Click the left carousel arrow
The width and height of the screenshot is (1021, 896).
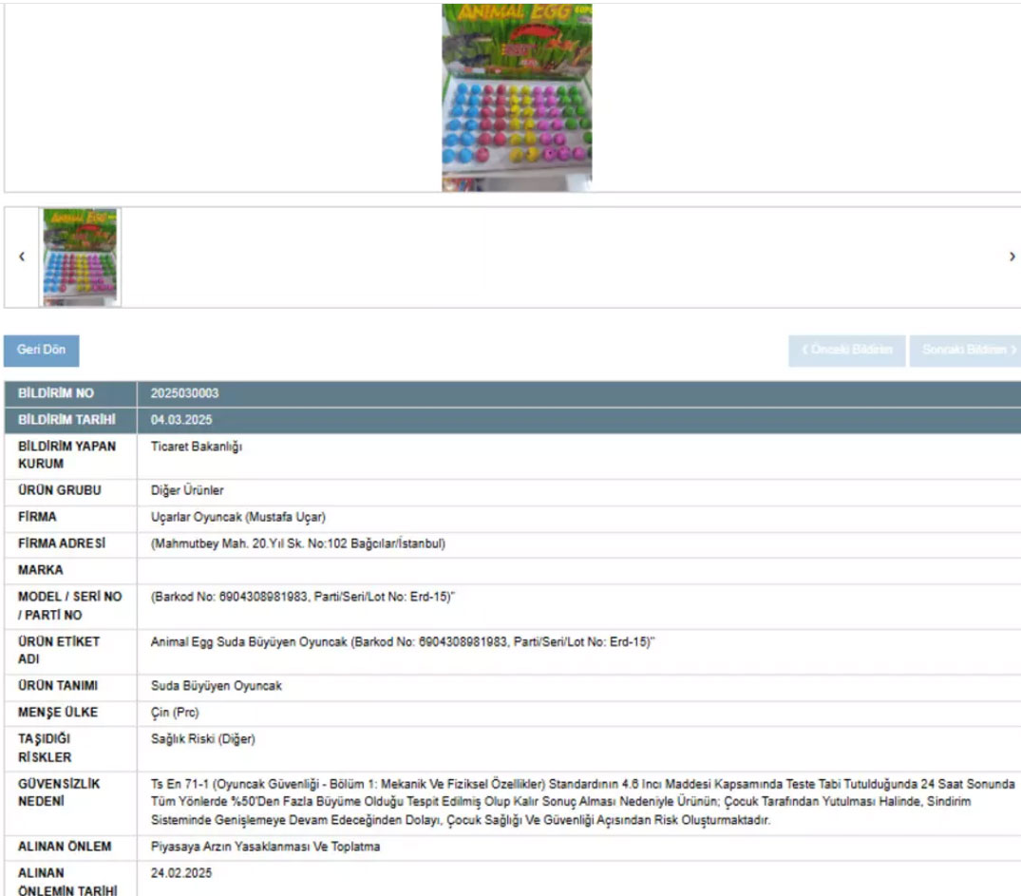[x=22, y=257]
